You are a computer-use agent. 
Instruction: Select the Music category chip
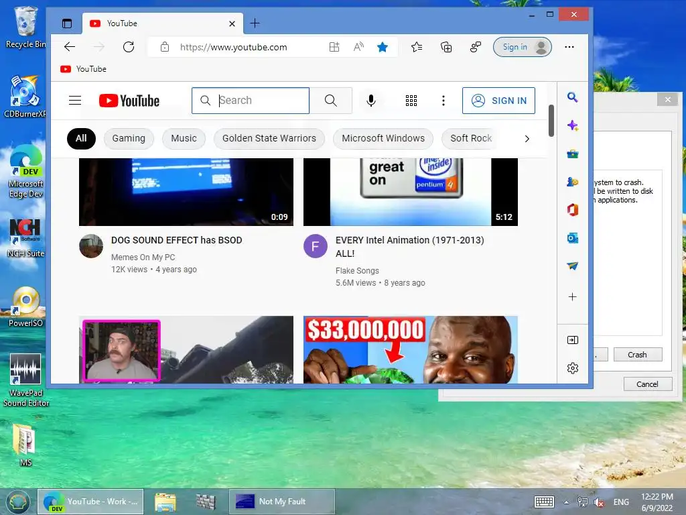pos(184,138)
